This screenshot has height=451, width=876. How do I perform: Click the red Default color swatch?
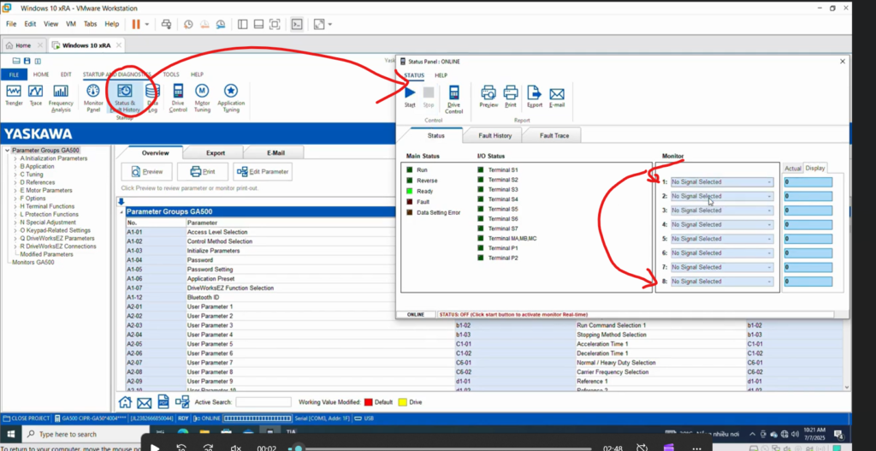(x=368, y=401)
